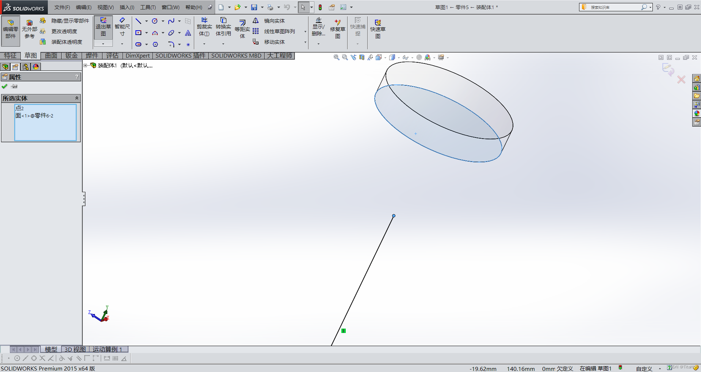Toggle the Midpoint quick snap

[26, 359]
